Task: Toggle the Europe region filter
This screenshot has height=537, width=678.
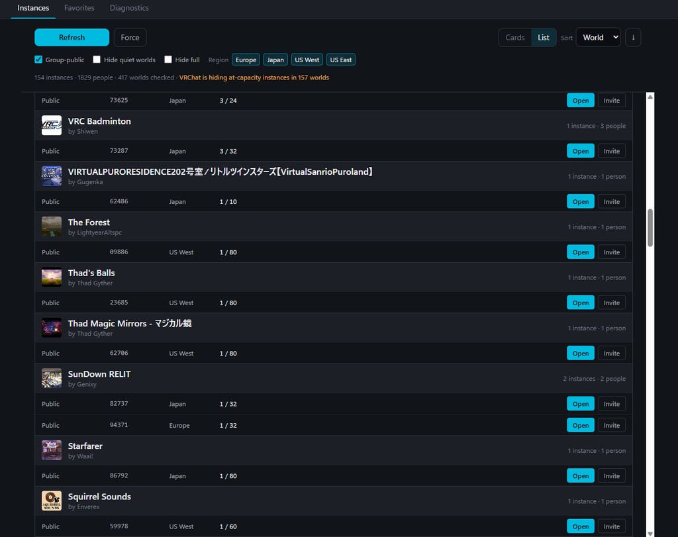Action: [x=246, y=60]
